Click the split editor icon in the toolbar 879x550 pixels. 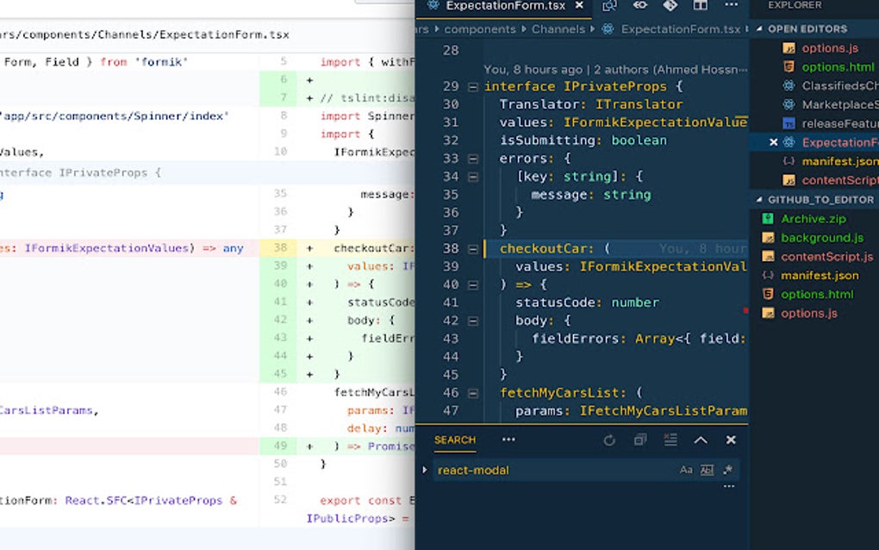(700, 6)
